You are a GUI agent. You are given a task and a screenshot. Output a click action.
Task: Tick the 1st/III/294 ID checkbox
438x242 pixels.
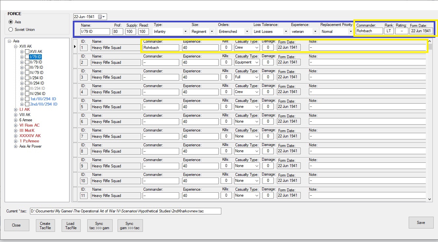pyautogui.click(x=27, y=99)
